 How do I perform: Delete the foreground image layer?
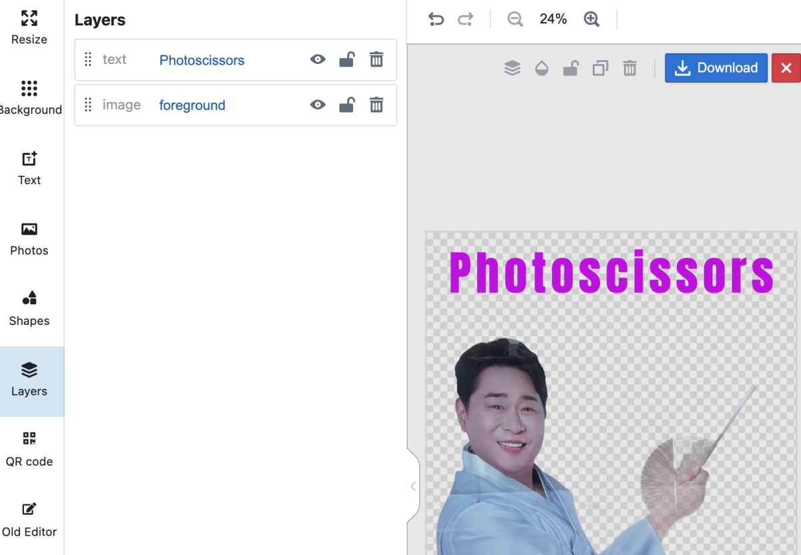tap(376, 105)
